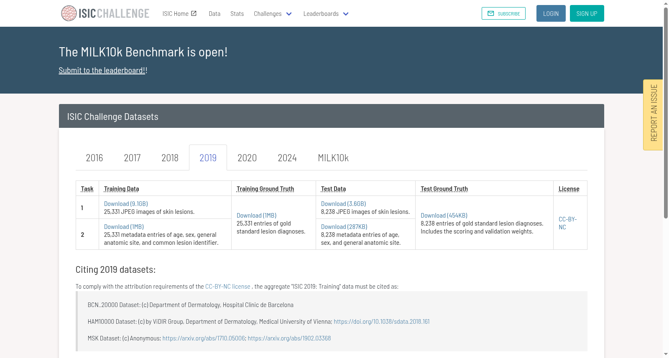The image size is (669, 358).
Task: Download the 1MB training ground truth
Action: 256,216
